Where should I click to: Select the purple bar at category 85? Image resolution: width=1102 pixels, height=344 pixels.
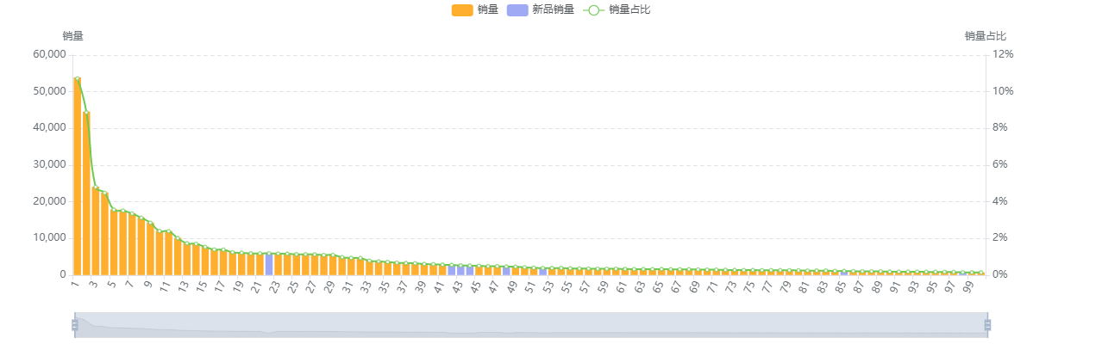click(x=844, y=272)
